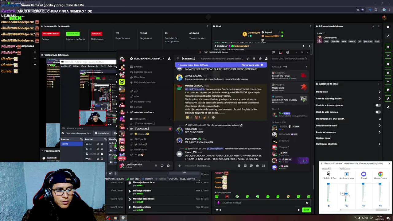This screenshot has height=221, width=393.
Task: Open Discord emoji picker in message bar
Action: click(x=257, y=166)
